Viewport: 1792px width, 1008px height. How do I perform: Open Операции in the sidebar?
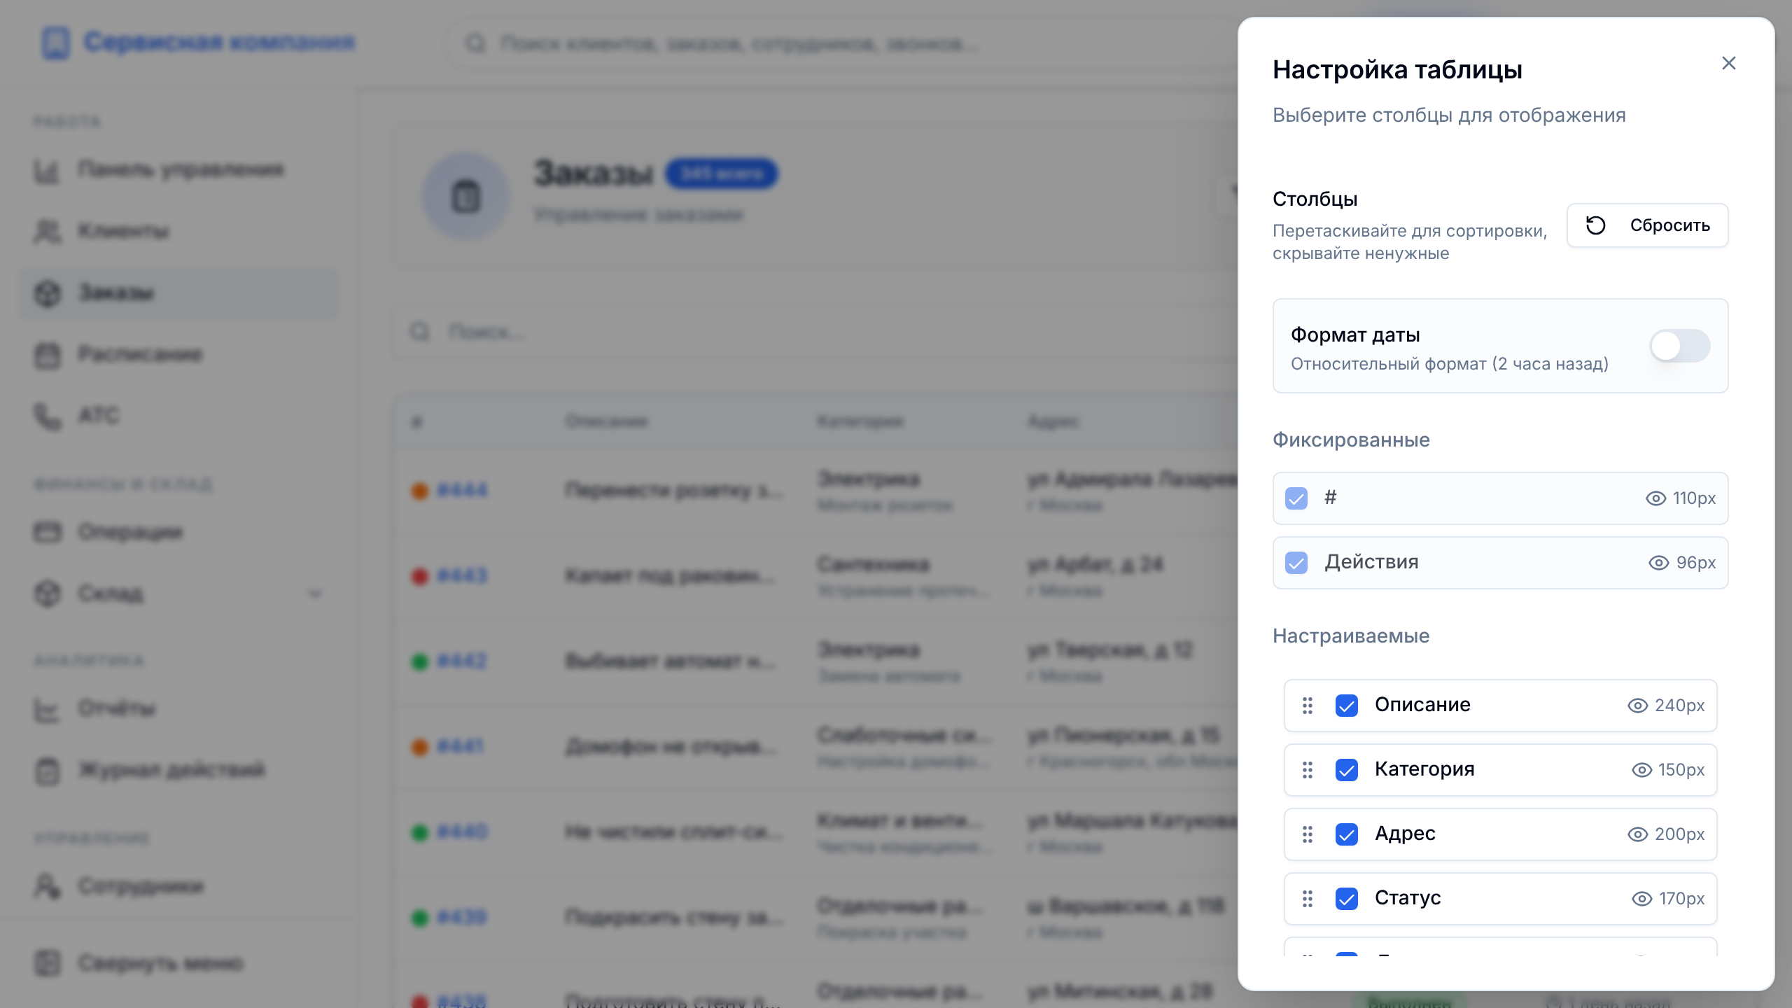click(179, 533)
